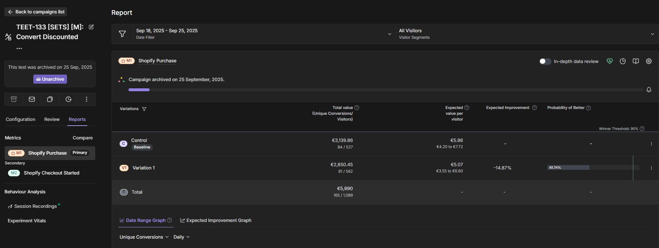Expand the Date Filter dropdown

coord(390,34)
